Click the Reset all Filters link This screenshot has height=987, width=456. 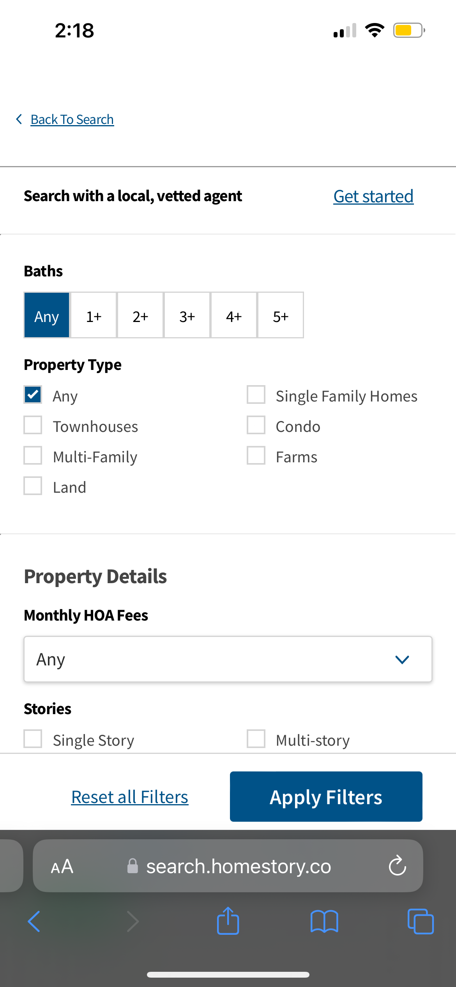coord(130,797)
